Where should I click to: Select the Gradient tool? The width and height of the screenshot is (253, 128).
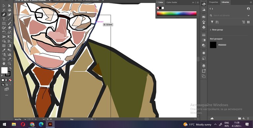click(x=10, y=46)
